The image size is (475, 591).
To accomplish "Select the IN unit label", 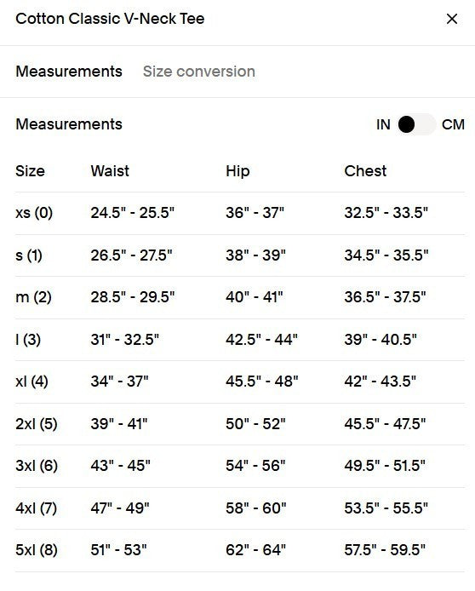I will (x=383, y=124).
